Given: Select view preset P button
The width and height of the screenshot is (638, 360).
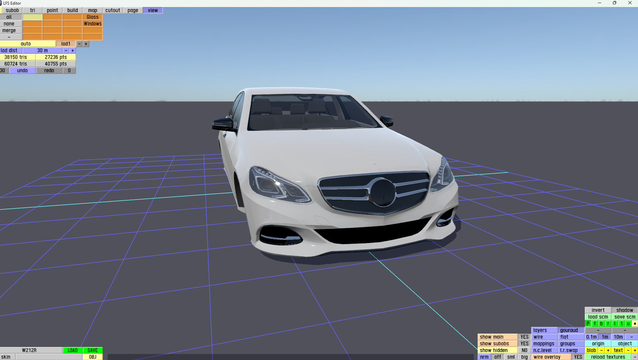Looking at the screenshot, I should point(588,324).
